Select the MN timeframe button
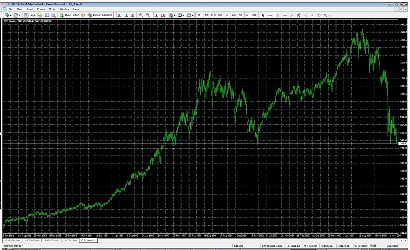 click(x=254, y=15)
